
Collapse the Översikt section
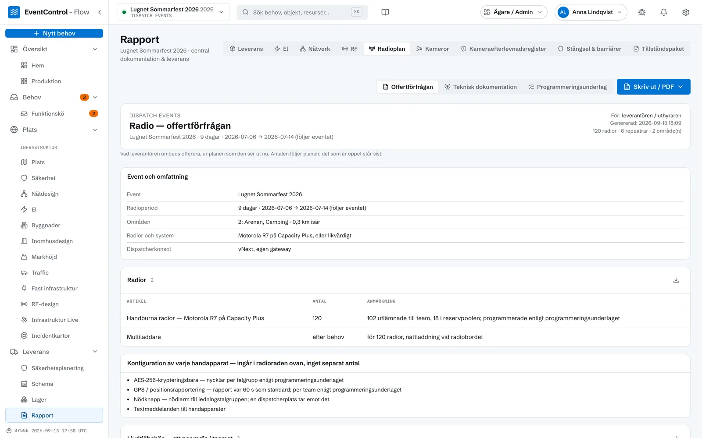coord(95,49)
